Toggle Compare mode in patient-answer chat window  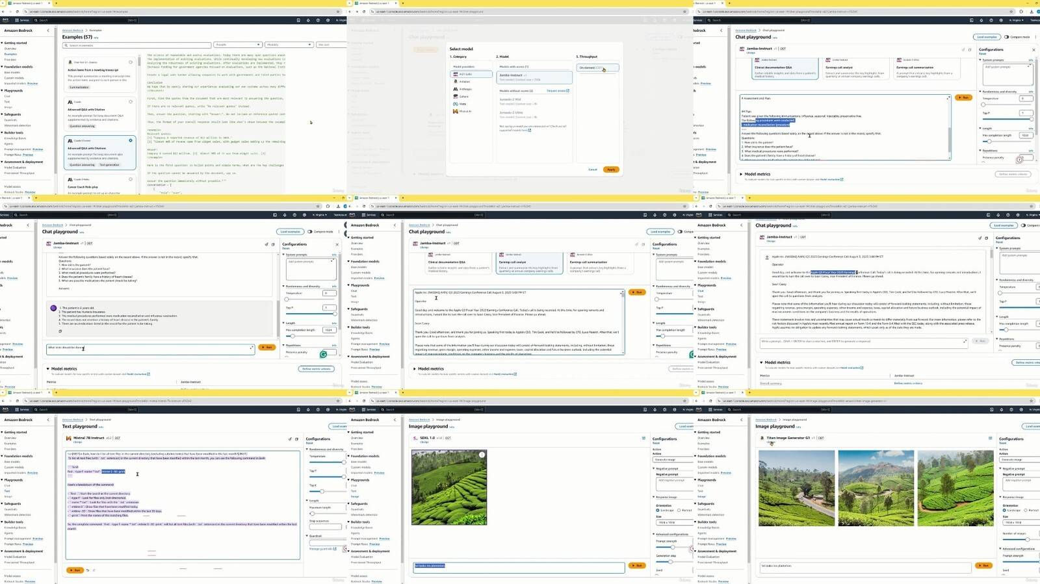click(310, 232)
